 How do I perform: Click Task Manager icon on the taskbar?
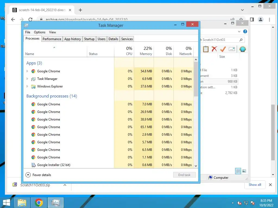point(56,203)
